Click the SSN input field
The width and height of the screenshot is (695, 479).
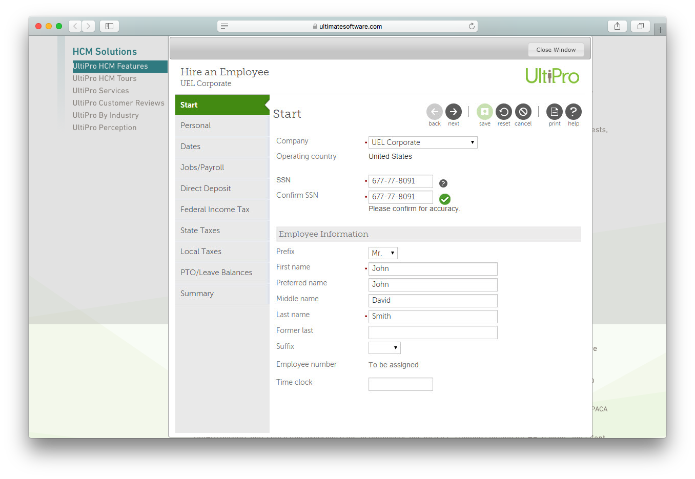pos(401,181)
